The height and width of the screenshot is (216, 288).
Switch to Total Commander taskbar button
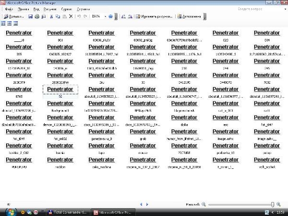68,212
